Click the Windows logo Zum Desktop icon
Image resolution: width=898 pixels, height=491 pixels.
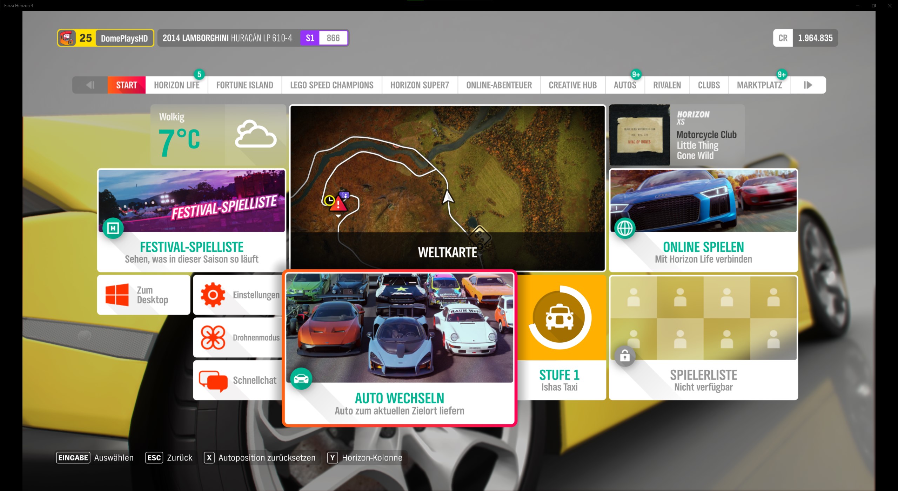click(x=117, y=295)
